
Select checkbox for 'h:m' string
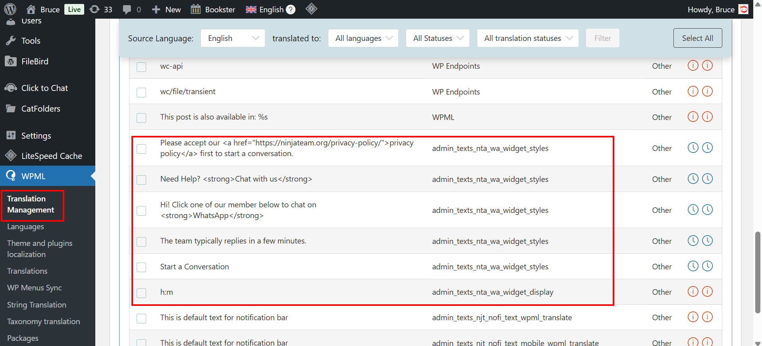pos(141,293)
